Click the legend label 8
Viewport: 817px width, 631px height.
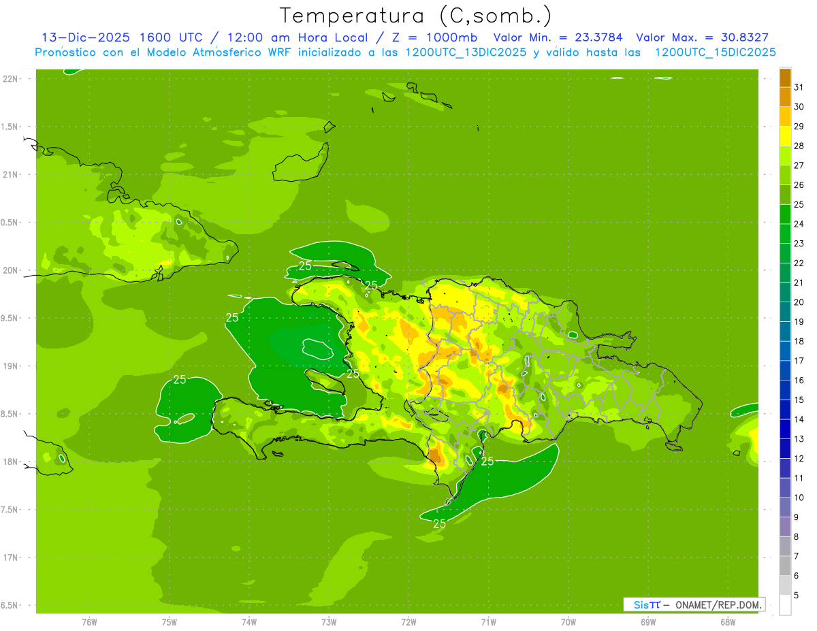pos(797,536)
